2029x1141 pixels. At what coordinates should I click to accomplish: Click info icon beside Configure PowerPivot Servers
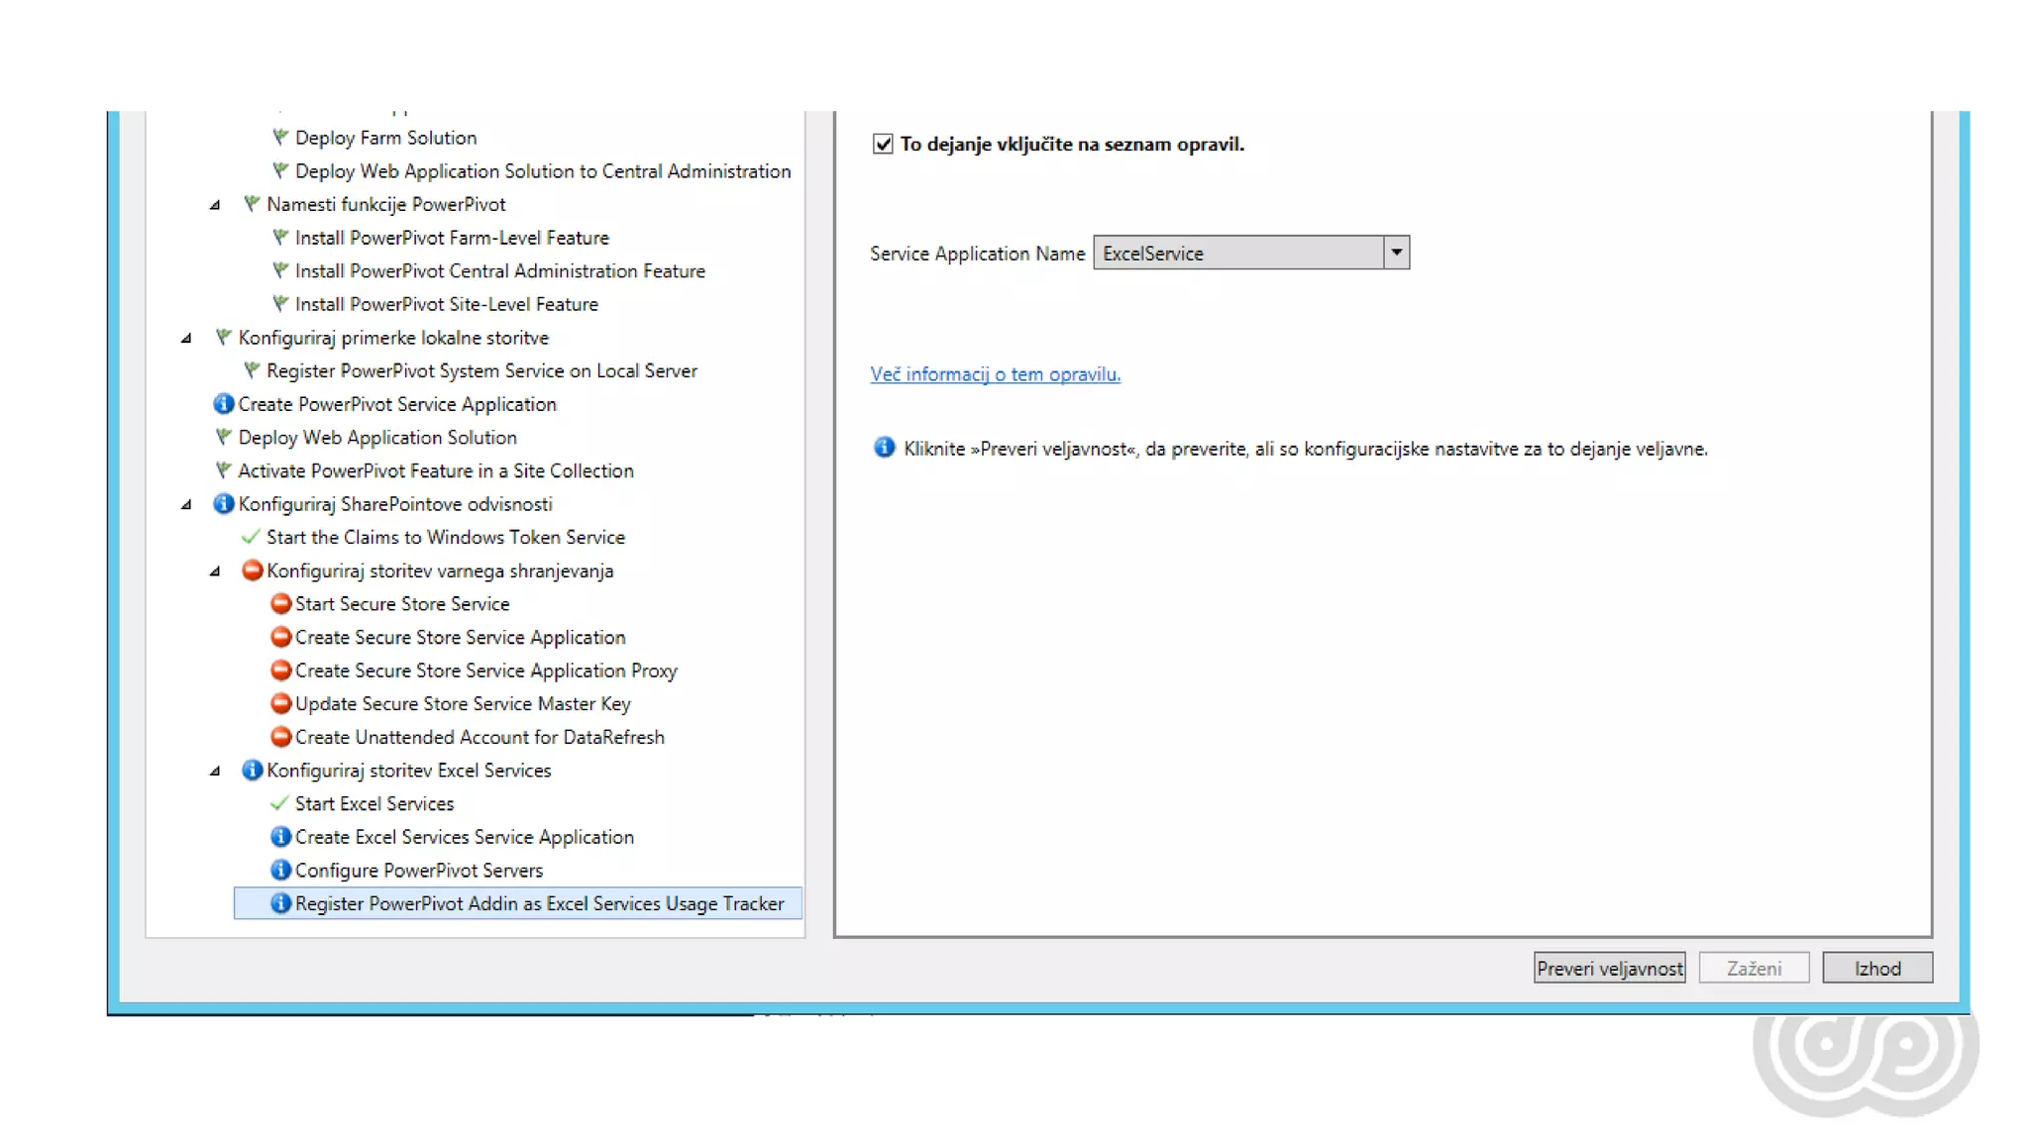(280, 870)
